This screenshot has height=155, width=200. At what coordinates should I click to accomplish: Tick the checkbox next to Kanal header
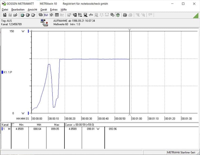pyautogui.click(x=13, y=124)
